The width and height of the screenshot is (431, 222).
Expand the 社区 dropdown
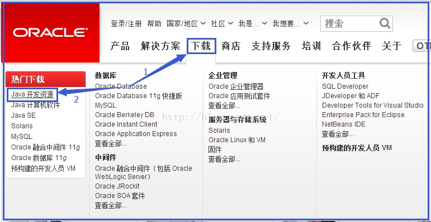(222, 23)
